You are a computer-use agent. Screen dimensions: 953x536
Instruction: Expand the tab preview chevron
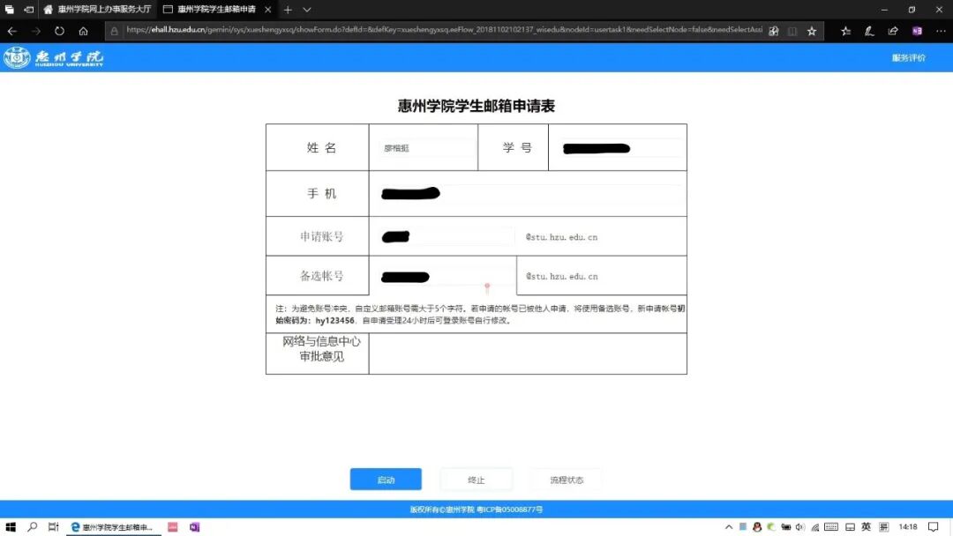(x=307, y=10)
